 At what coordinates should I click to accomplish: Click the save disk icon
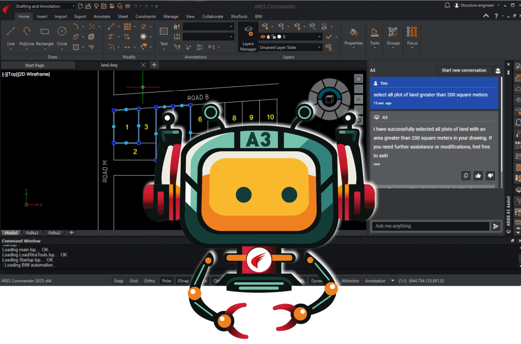pos(112,6)
